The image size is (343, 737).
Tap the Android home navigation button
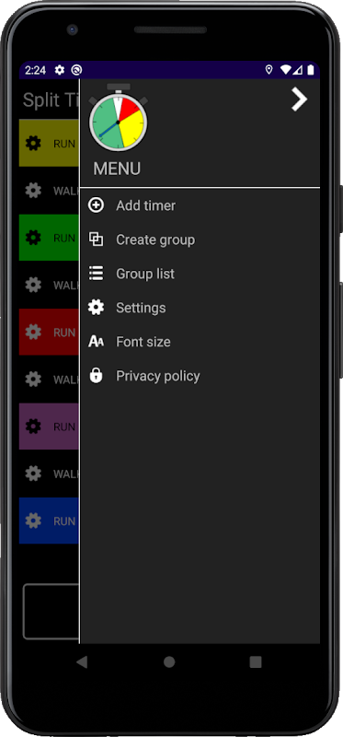click(x=169, y=661)
